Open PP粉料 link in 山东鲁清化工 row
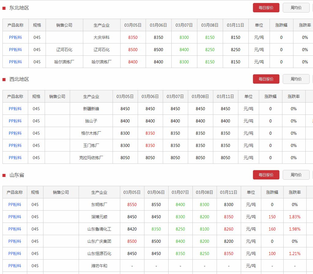 15,229
